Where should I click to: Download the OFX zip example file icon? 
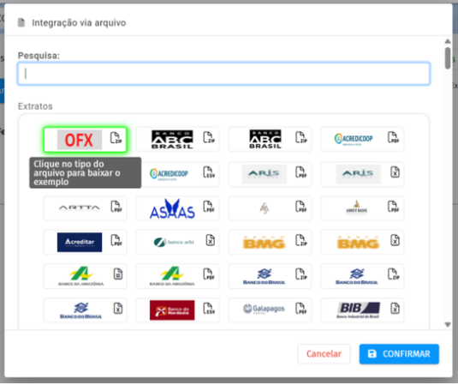pos(116,138)
